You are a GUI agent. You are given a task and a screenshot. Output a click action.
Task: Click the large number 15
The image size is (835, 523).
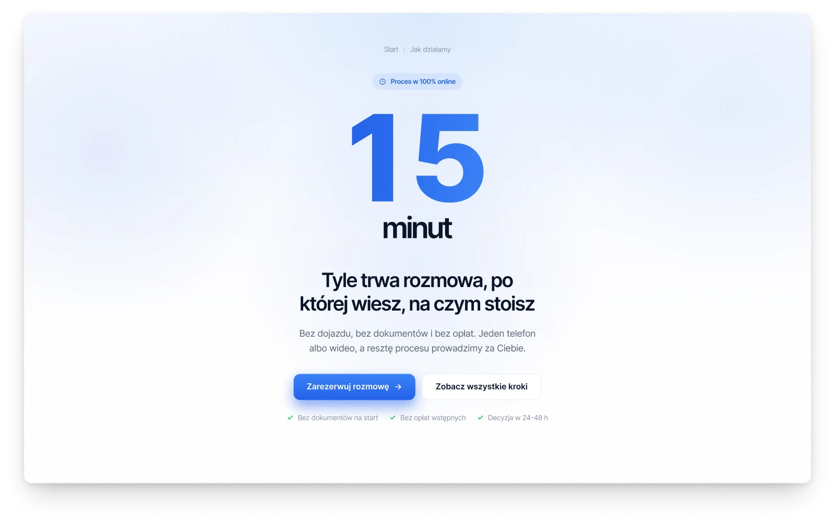click(417, 158)
